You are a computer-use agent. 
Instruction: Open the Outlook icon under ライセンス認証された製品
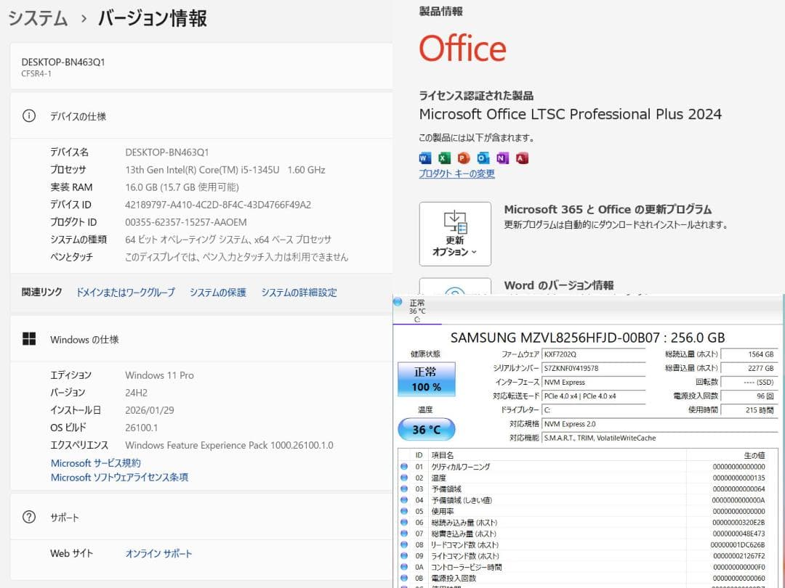pos(483,158)
